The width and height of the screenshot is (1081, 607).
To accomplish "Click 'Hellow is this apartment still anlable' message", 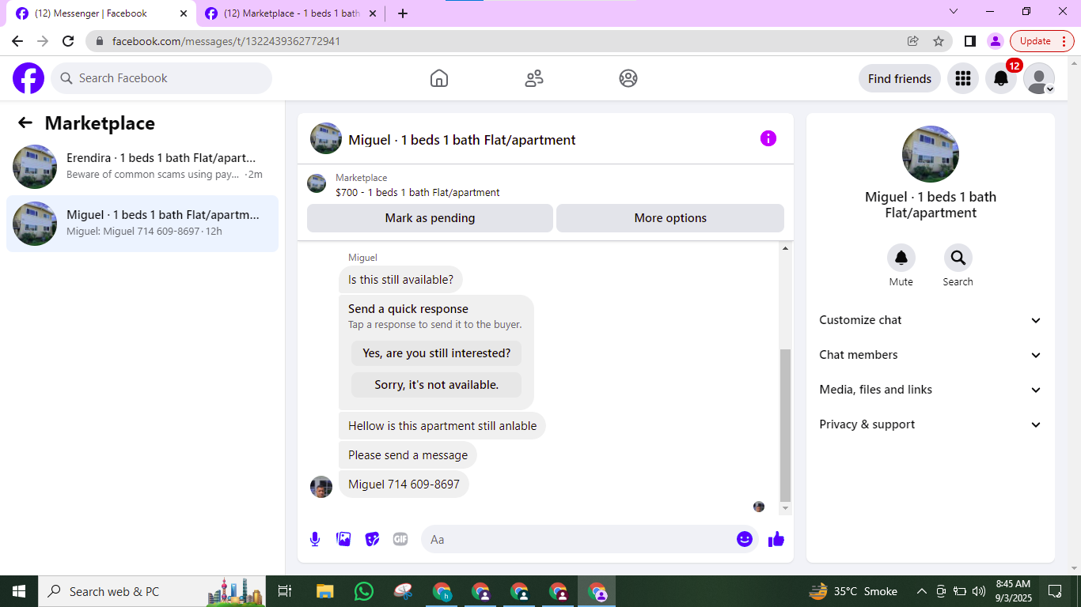I will (442, 426).
